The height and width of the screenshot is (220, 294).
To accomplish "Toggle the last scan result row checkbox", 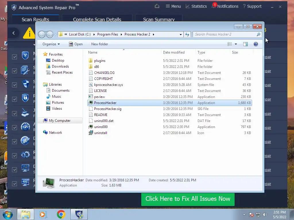I will (x=14, y=184).
